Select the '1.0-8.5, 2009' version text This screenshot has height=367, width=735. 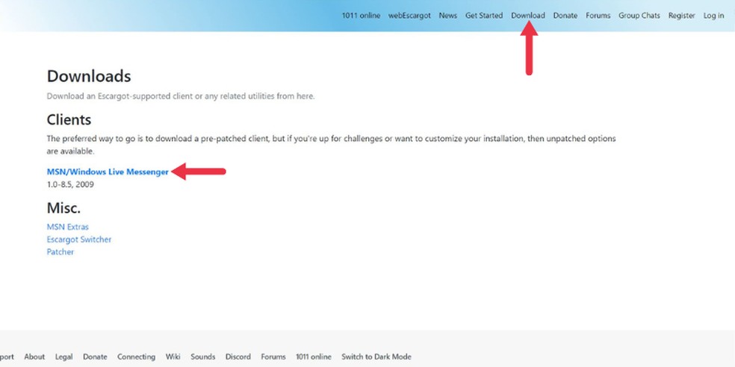70,184
